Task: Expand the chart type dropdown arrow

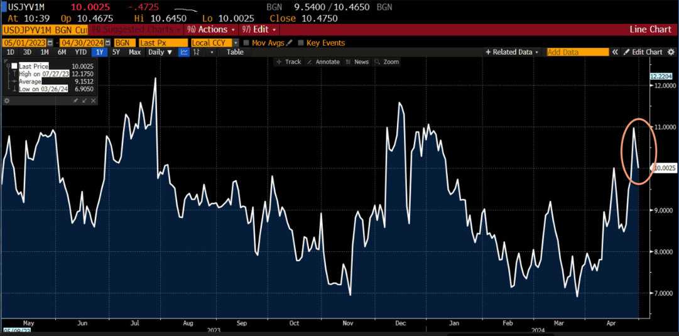Action: point(212,52)
